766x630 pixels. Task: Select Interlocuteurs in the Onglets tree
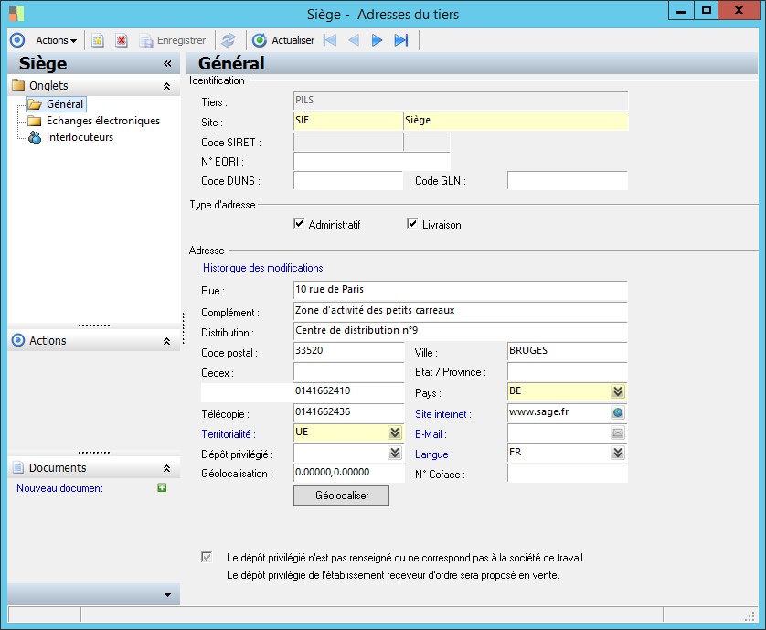(79, 137)
